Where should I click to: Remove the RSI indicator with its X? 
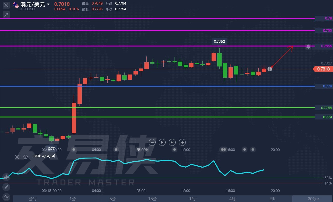pos(17,157)
